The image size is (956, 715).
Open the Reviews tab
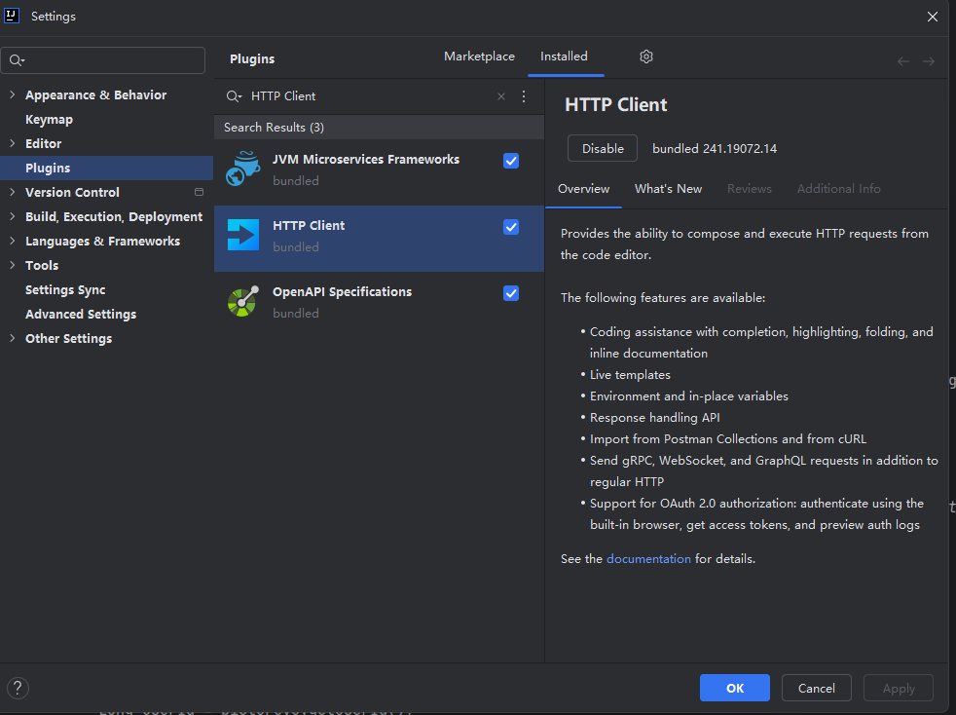pos(750,189)
